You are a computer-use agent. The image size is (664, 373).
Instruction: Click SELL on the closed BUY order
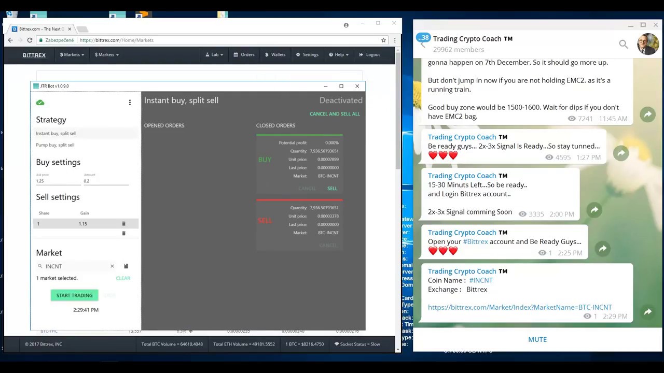[x=332, y=189]
